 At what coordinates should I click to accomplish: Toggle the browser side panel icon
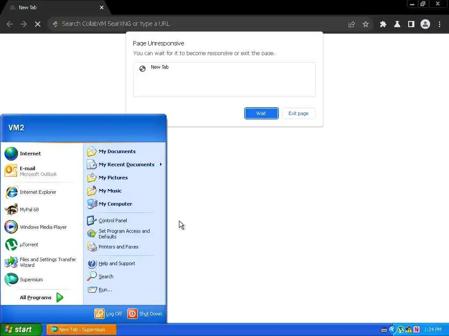[411, 24]
